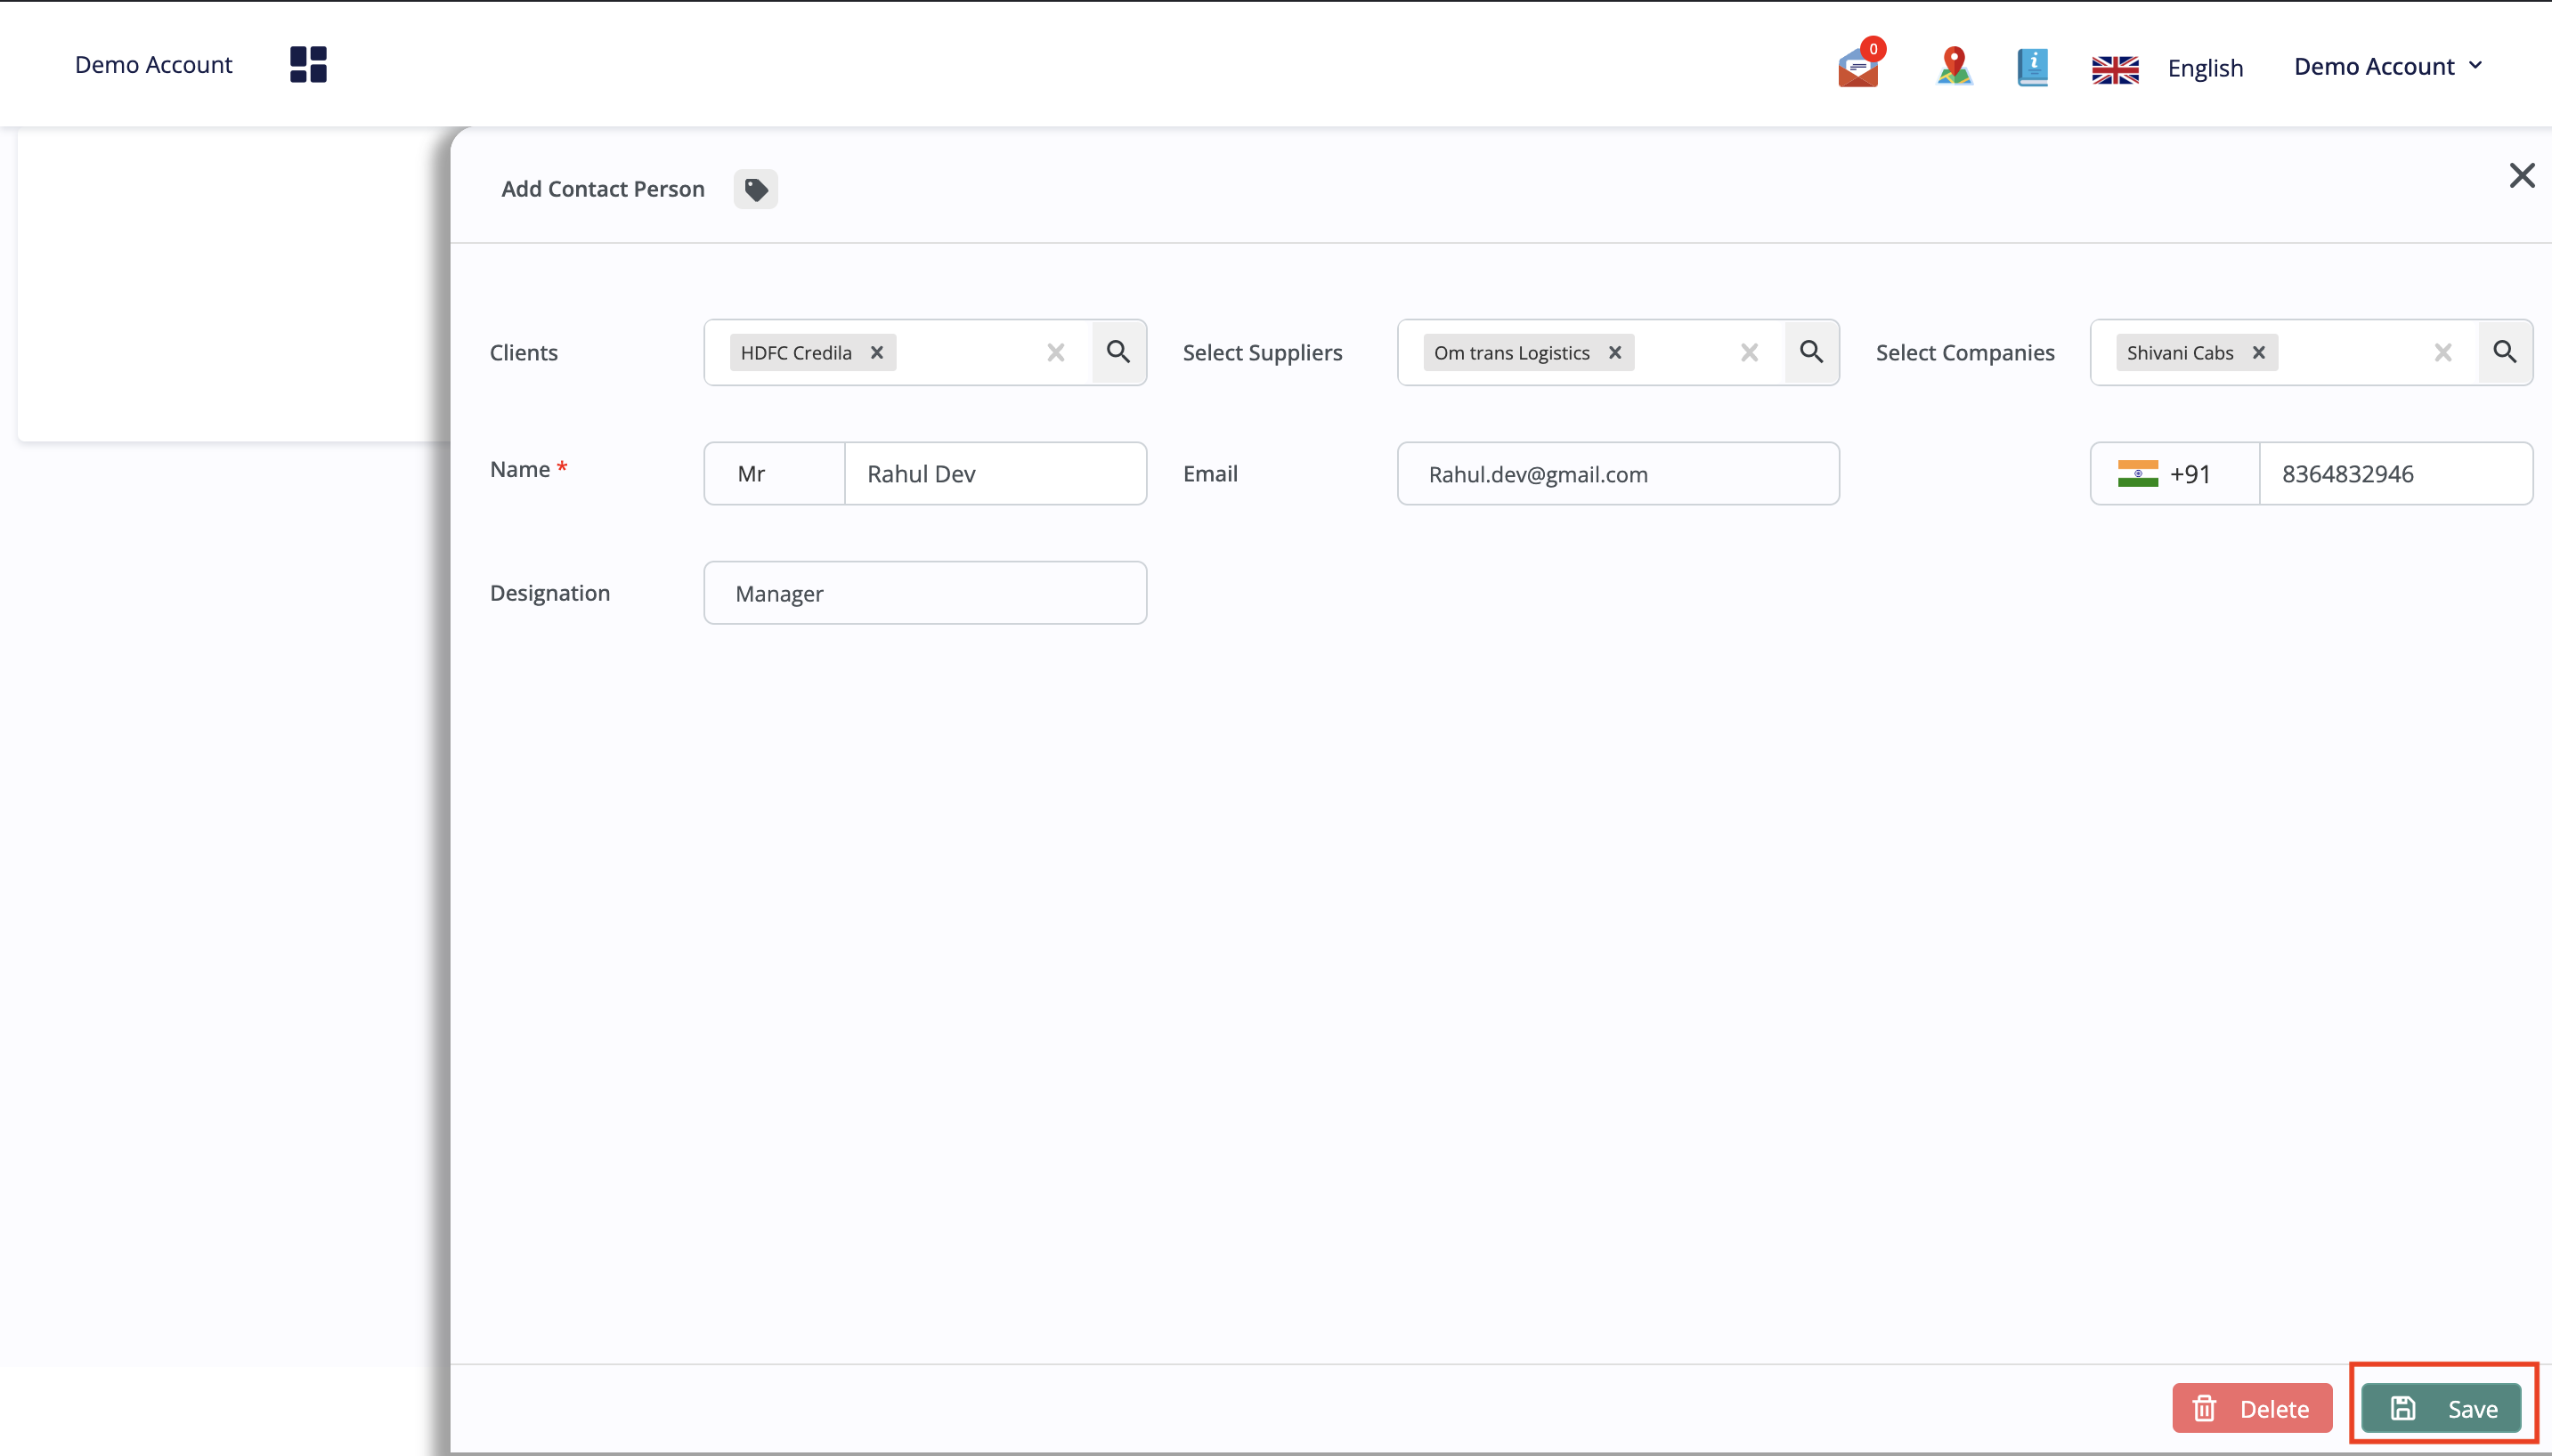The height and width of the screenshot is (1456, 2552).
Task: Close the Add Contact Person panel
Action: pyautogui.click(x=2521, y=176)
